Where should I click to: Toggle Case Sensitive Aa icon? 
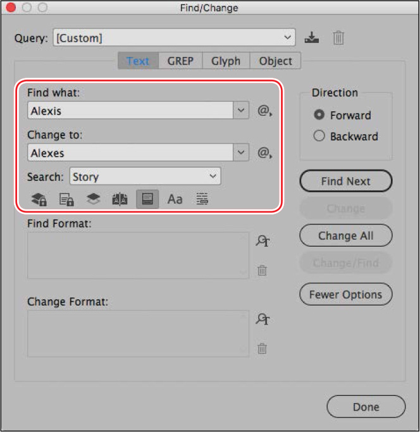tap(175, 199)
